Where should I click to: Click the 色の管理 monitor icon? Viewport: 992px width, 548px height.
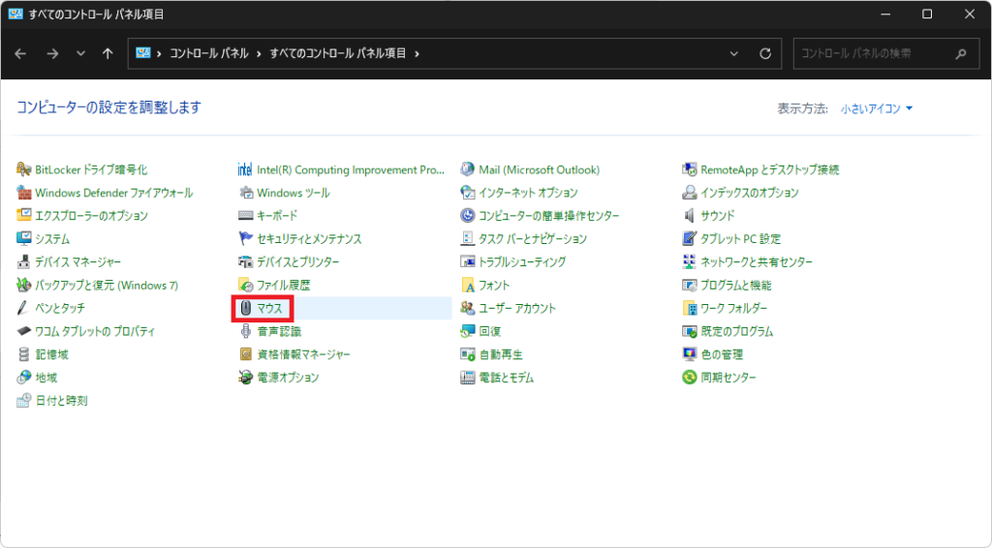[x=690, y=354]
